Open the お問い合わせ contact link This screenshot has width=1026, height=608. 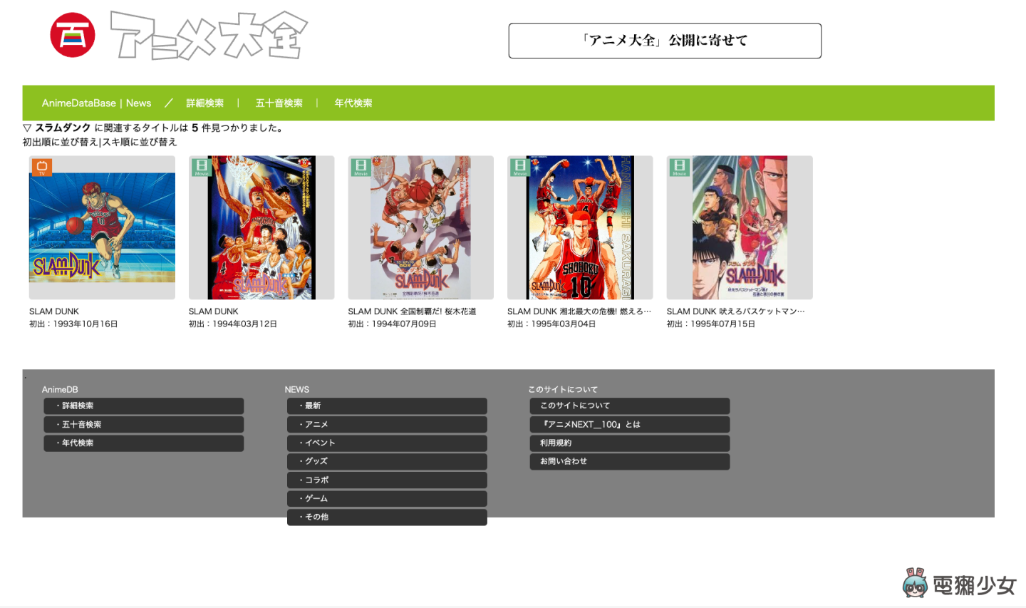(x=629, y=461)
